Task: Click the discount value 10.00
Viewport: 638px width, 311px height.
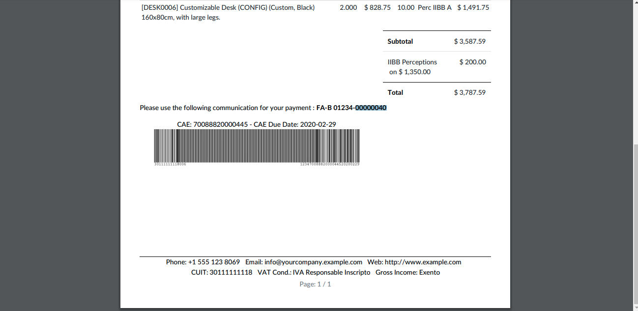Action: (406, 8)
